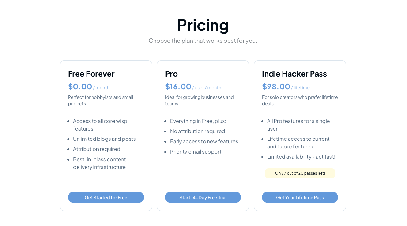Start the 14-Day Free Trial
This screenshot has width=407, height=226.
[203, 197]
